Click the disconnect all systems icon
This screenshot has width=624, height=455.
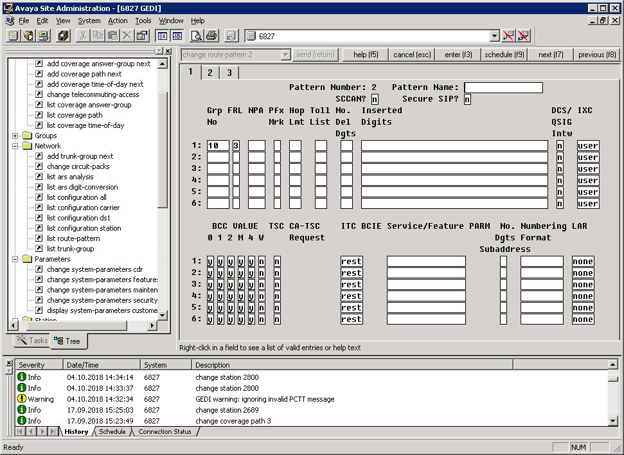pos(523,36)
